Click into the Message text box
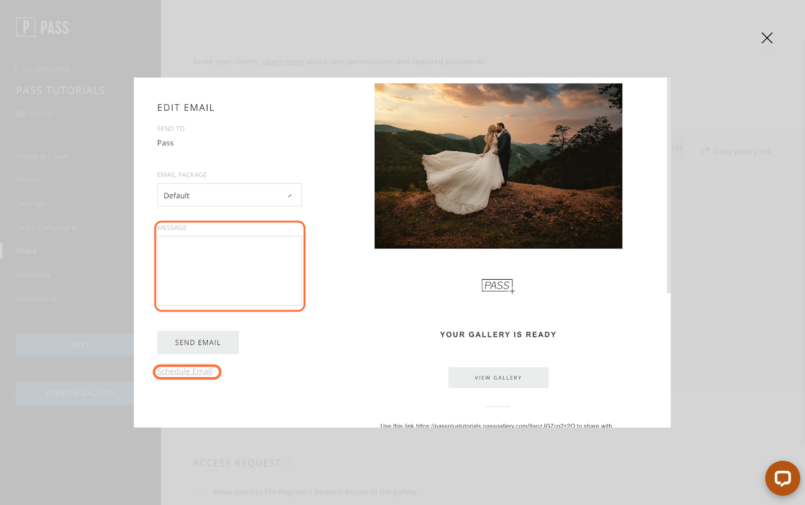This screenshot has height=505, width=805. coord(229,271)
